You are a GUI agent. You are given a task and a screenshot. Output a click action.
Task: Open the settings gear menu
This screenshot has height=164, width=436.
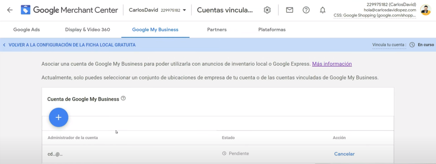(267, 10)
